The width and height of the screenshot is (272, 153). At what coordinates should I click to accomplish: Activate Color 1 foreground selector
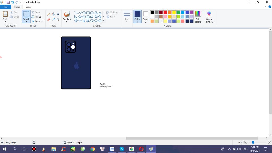tap(137, 17)
